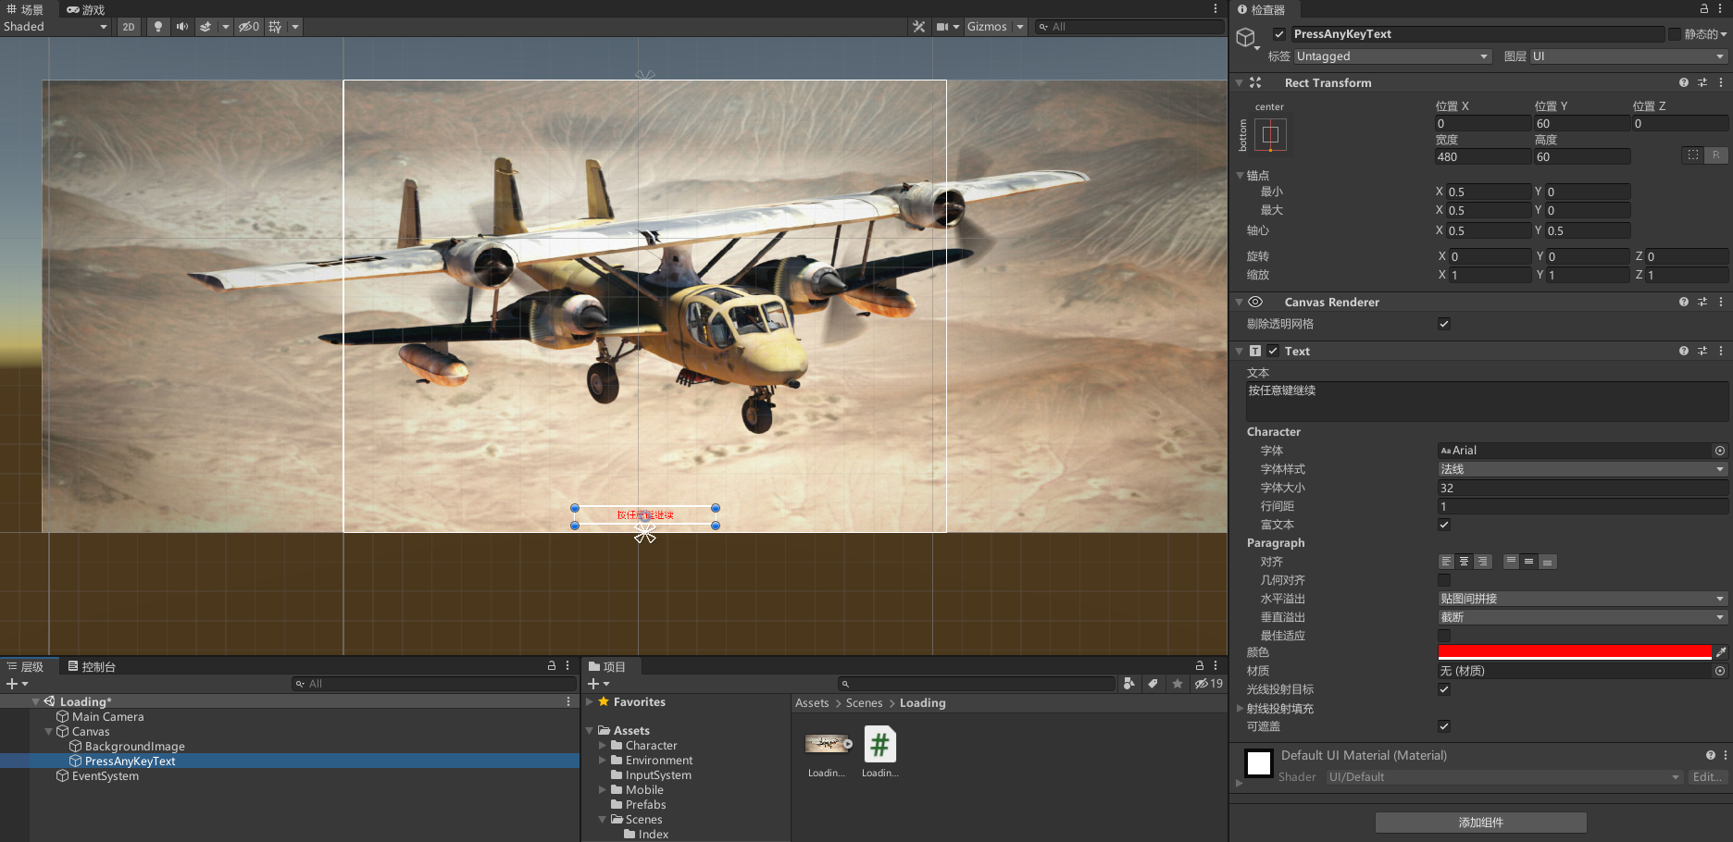
Task: Toggle 2D scene view mode
Action: tap(129, 27)
